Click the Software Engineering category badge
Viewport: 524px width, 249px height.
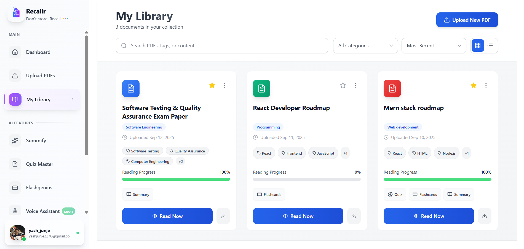pos(144,127)
